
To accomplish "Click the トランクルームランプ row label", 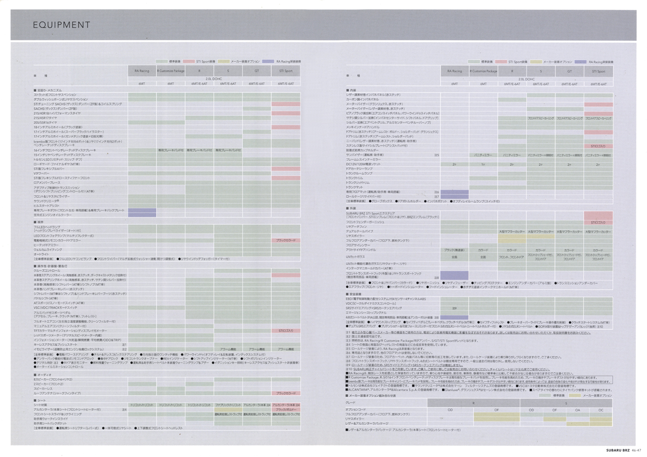I will pyautogui.click(x=359, y=174).
